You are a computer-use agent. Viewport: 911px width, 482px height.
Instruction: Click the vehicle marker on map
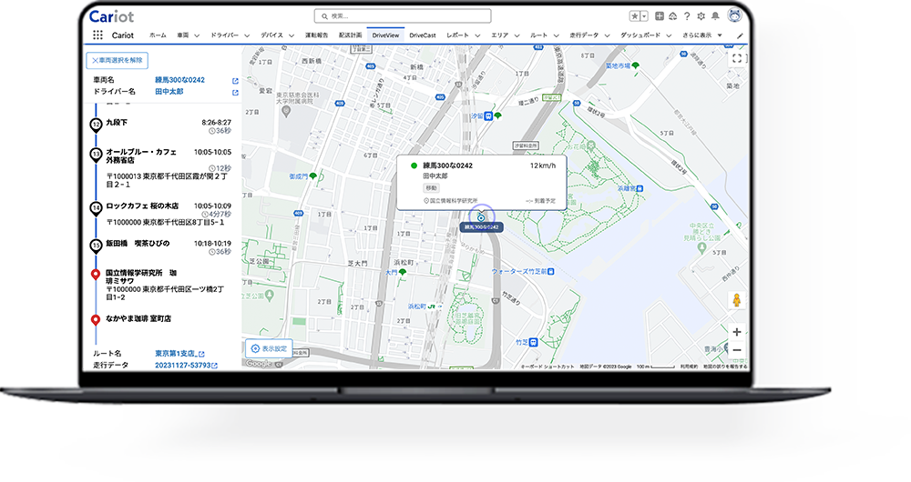(x=481, y=216)
